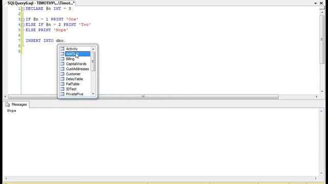This screenshot has width=328, height=184.
Task: Select Activity in the IntelliSense list
Action: pyautogui.click(x=72, y=49)
